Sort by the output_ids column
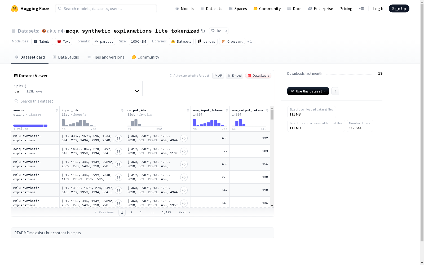The height and width of the screenshot is (265, 424). pyautogui.click(x=188, y=110)
